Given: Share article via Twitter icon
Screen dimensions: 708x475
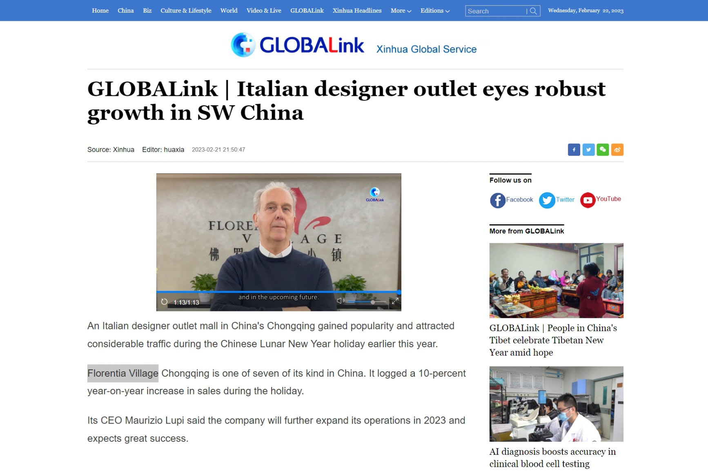Looking at the screenshot, I should pyautogui.click(x=588, y=150).
